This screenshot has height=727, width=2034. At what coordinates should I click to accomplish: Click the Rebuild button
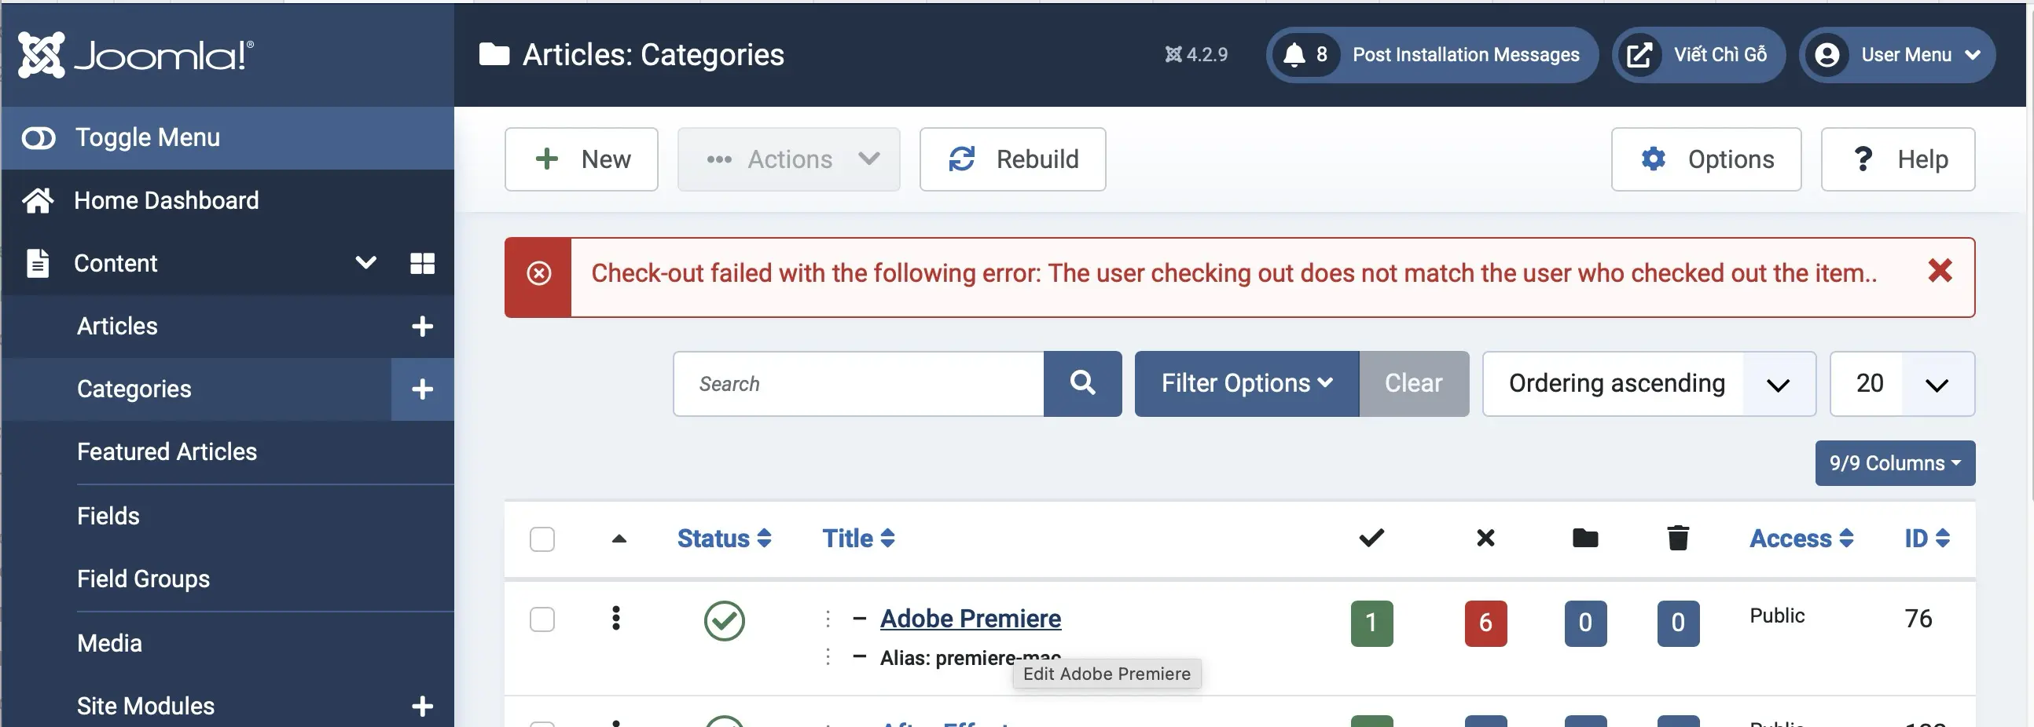click(x=1011, y=159)
